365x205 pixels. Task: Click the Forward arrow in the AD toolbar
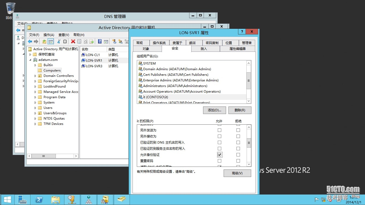(36, 41)
